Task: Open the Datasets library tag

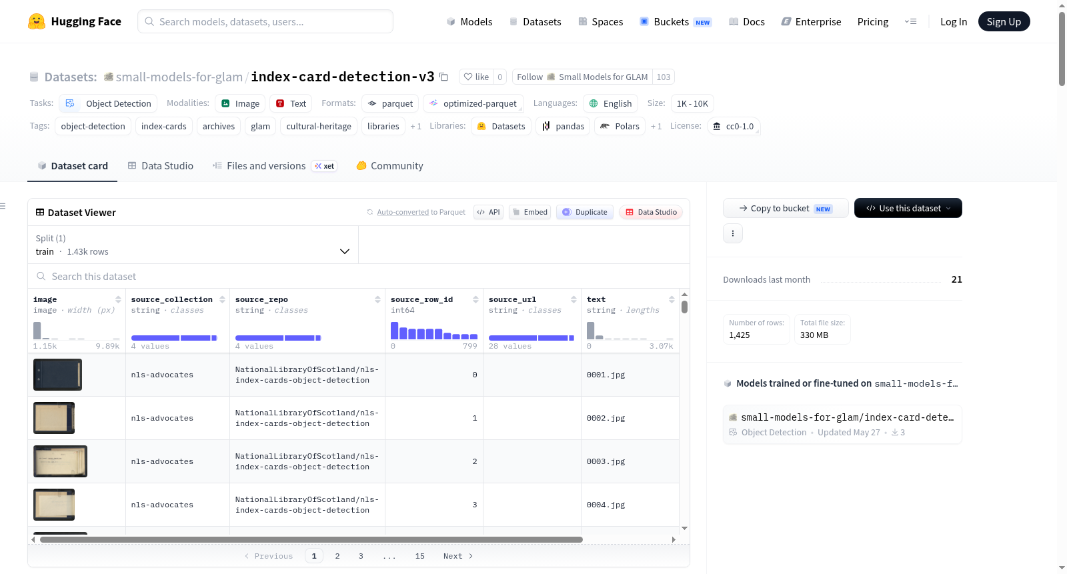Action: (501, 126)
